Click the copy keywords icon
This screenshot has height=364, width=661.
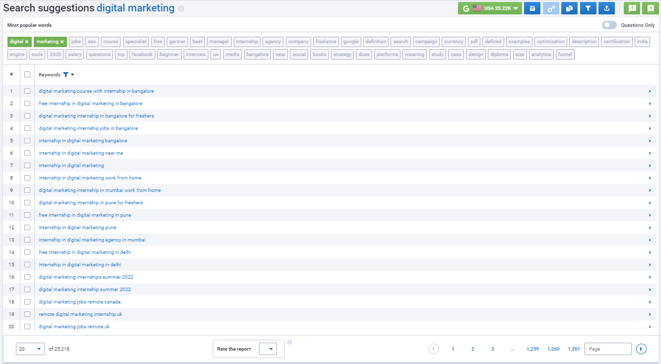tap(569, 8)
